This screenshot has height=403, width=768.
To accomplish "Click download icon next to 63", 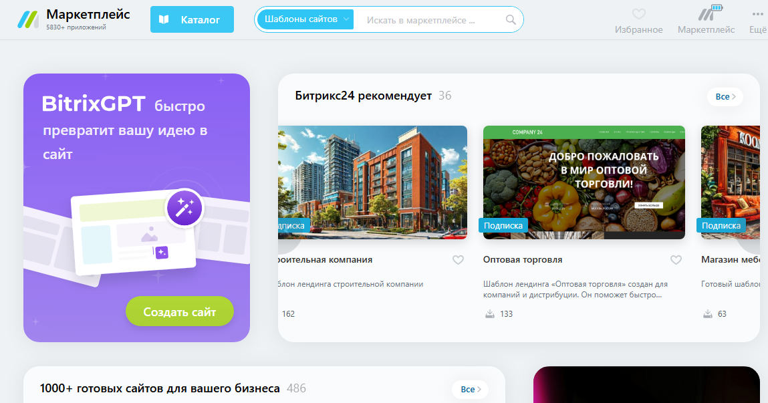I will [x=708, y=314].
